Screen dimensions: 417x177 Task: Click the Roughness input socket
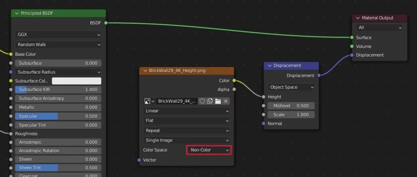point(11,134)
